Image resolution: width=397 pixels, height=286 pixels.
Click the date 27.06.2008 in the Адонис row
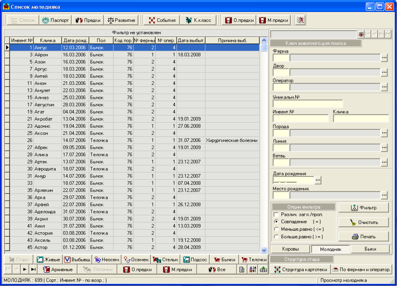pyautogui.click(x=189, y=126)
